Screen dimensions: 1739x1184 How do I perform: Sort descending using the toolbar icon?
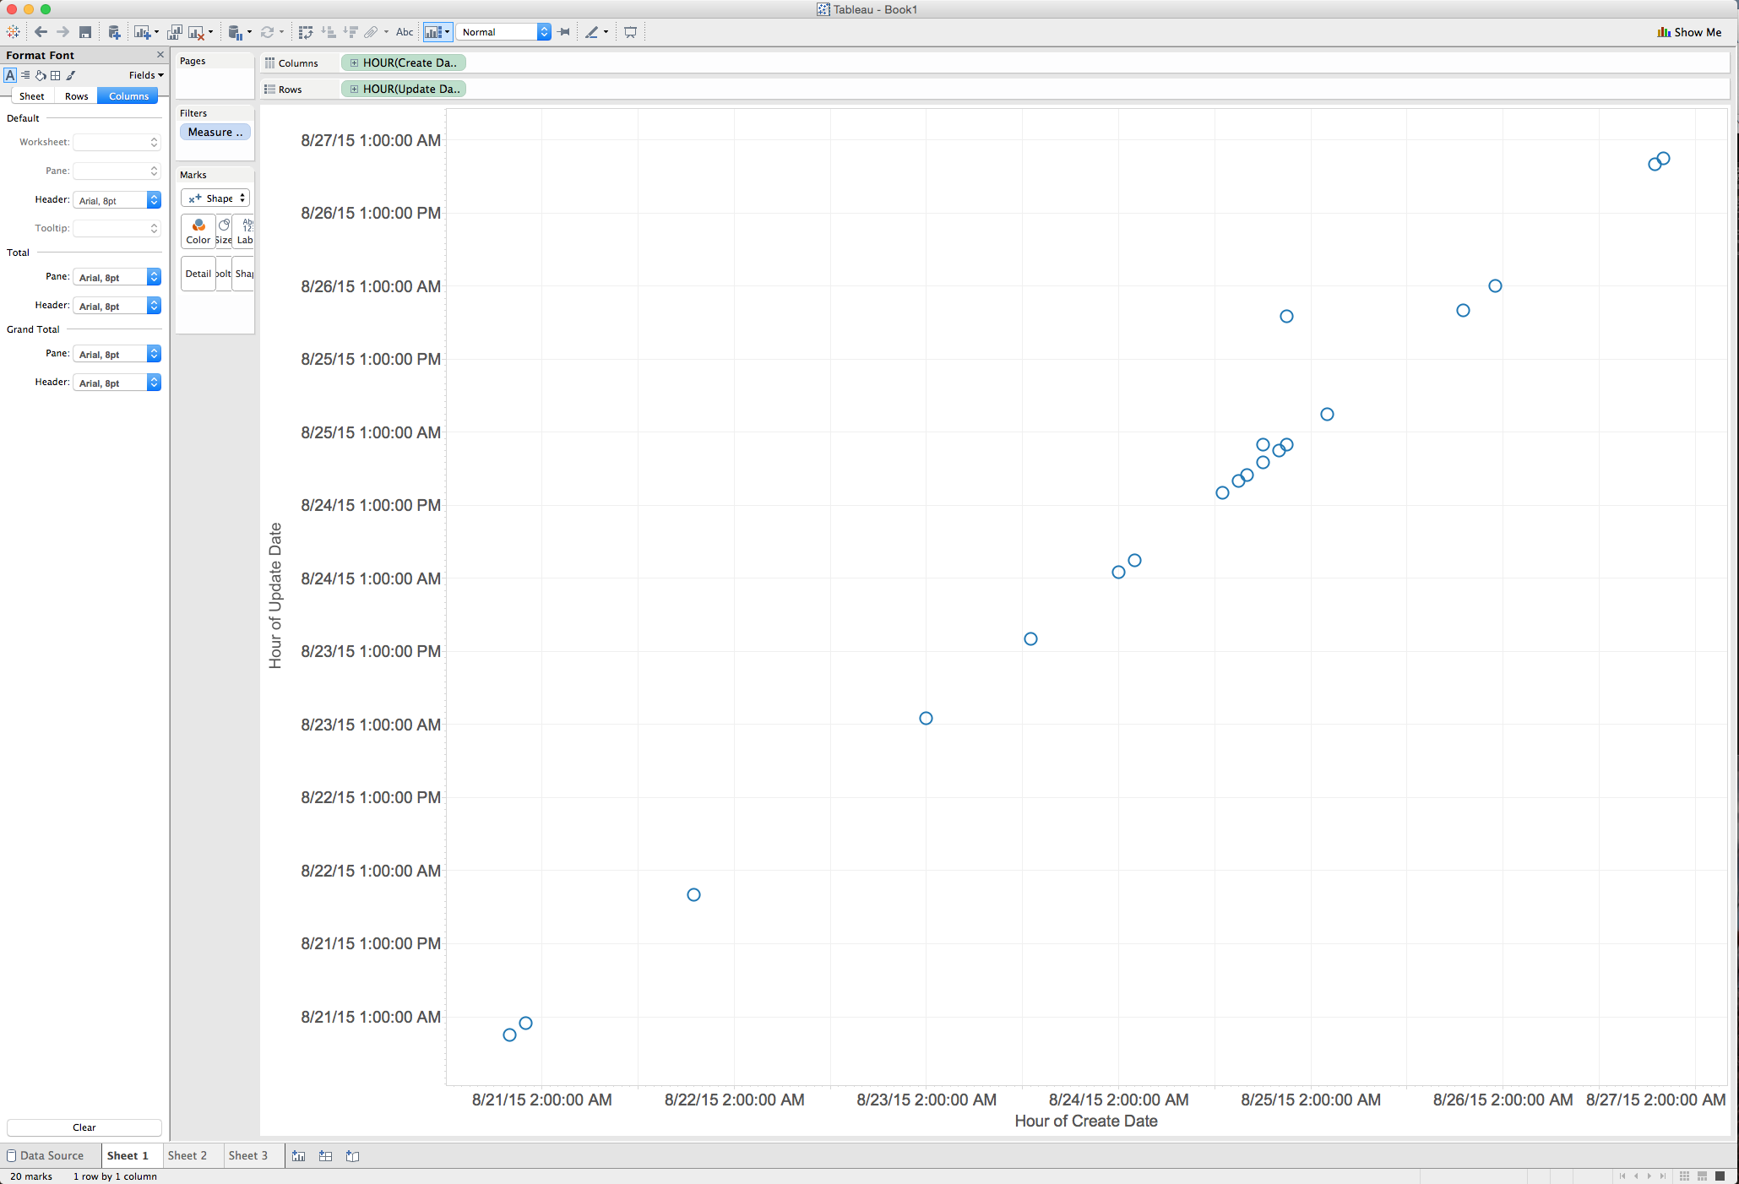click(x=351, y=32)
